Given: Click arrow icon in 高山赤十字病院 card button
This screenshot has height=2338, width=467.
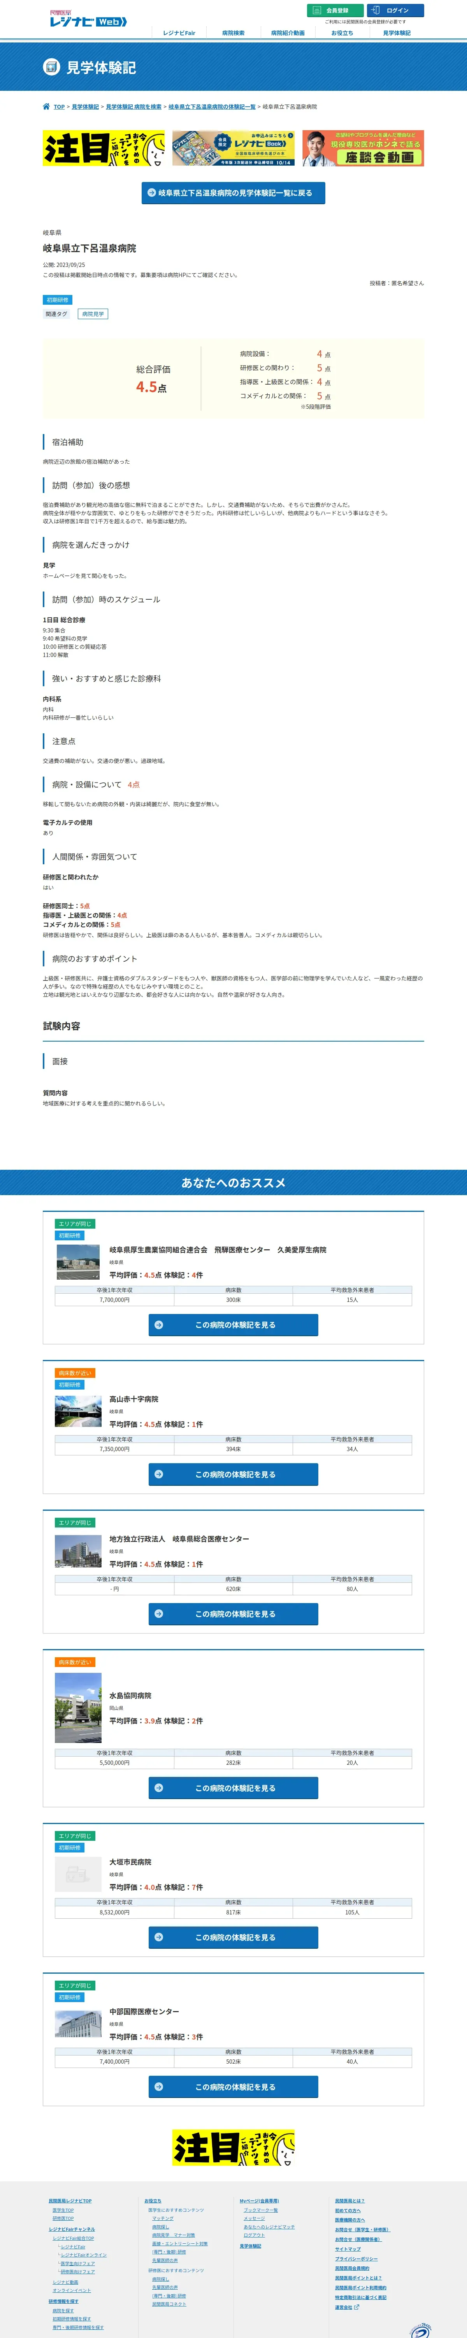Looking at the screenshot, I should (159, 1475).
